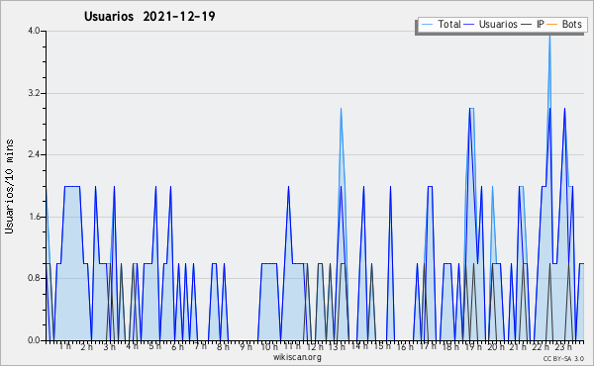Click the 16 h x-axis label
This screenshot has width=594, height=366.
[405, 346]
